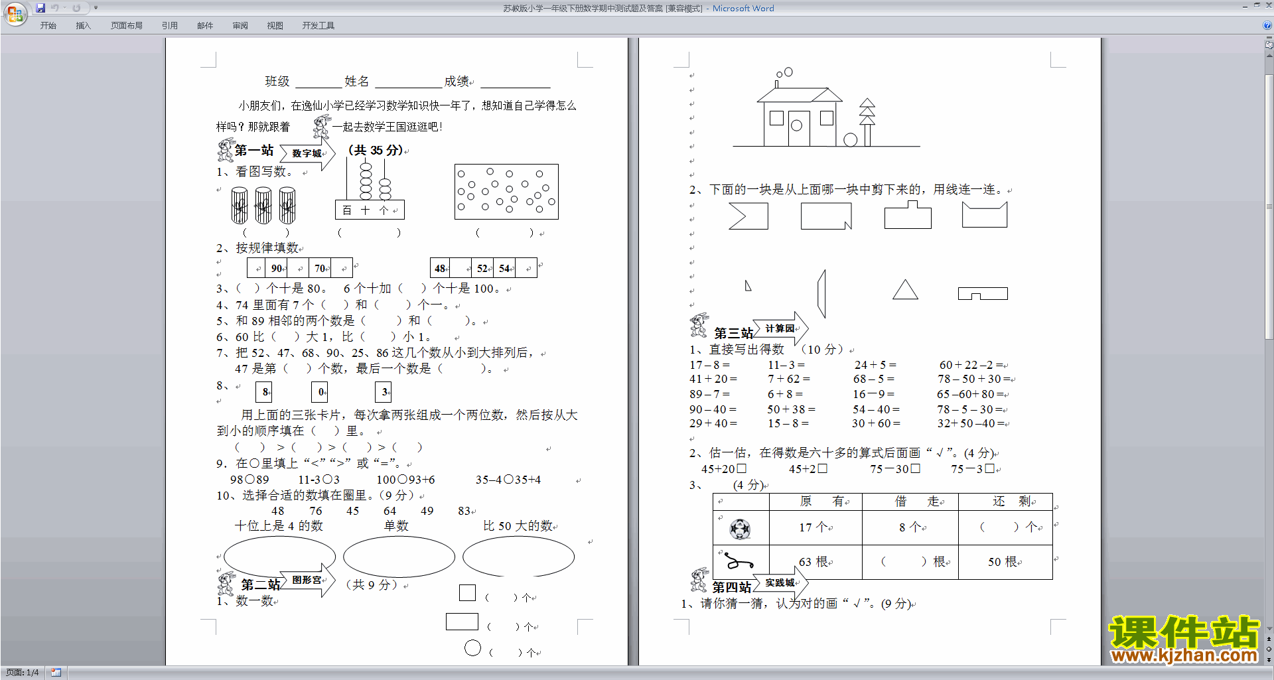This screenshot has height=680, width=1274.
Task: Select the 数字城 arrow shape
Action: pos(308,153)
